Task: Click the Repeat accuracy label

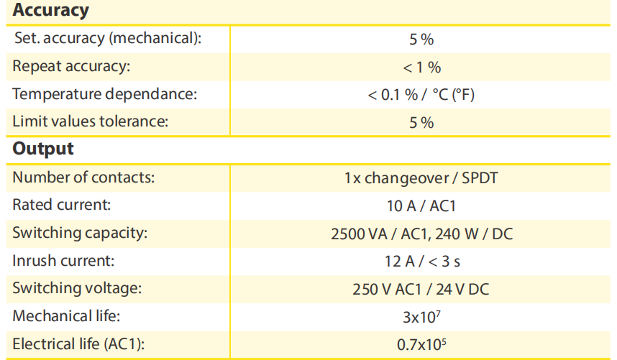Action: pos(71,66)
